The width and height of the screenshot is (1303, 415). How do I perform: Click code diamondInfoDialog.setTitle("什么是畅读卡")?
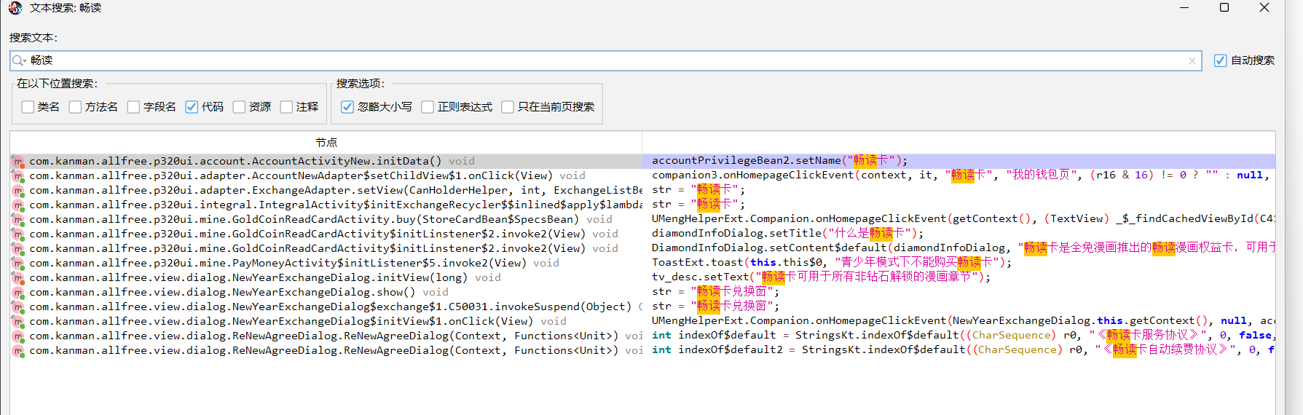click(787, 234)
